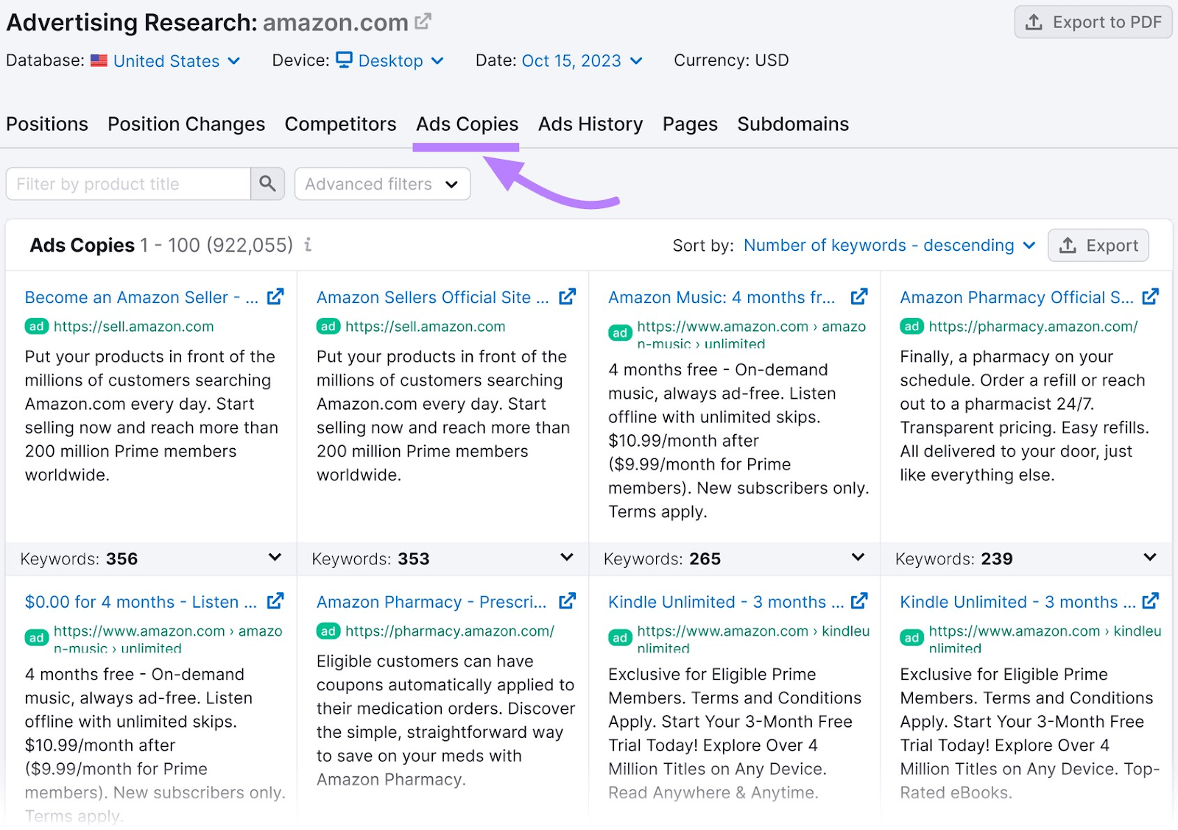Click the Export icon in the Ads Copies panel
Viewport: 1178px width, 830px height.
tap(1068, 245)
